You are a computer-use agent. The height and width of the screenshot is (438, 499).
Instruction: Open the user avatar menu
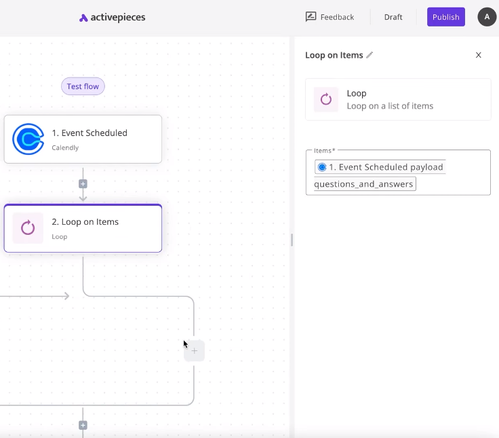point(487,17)
